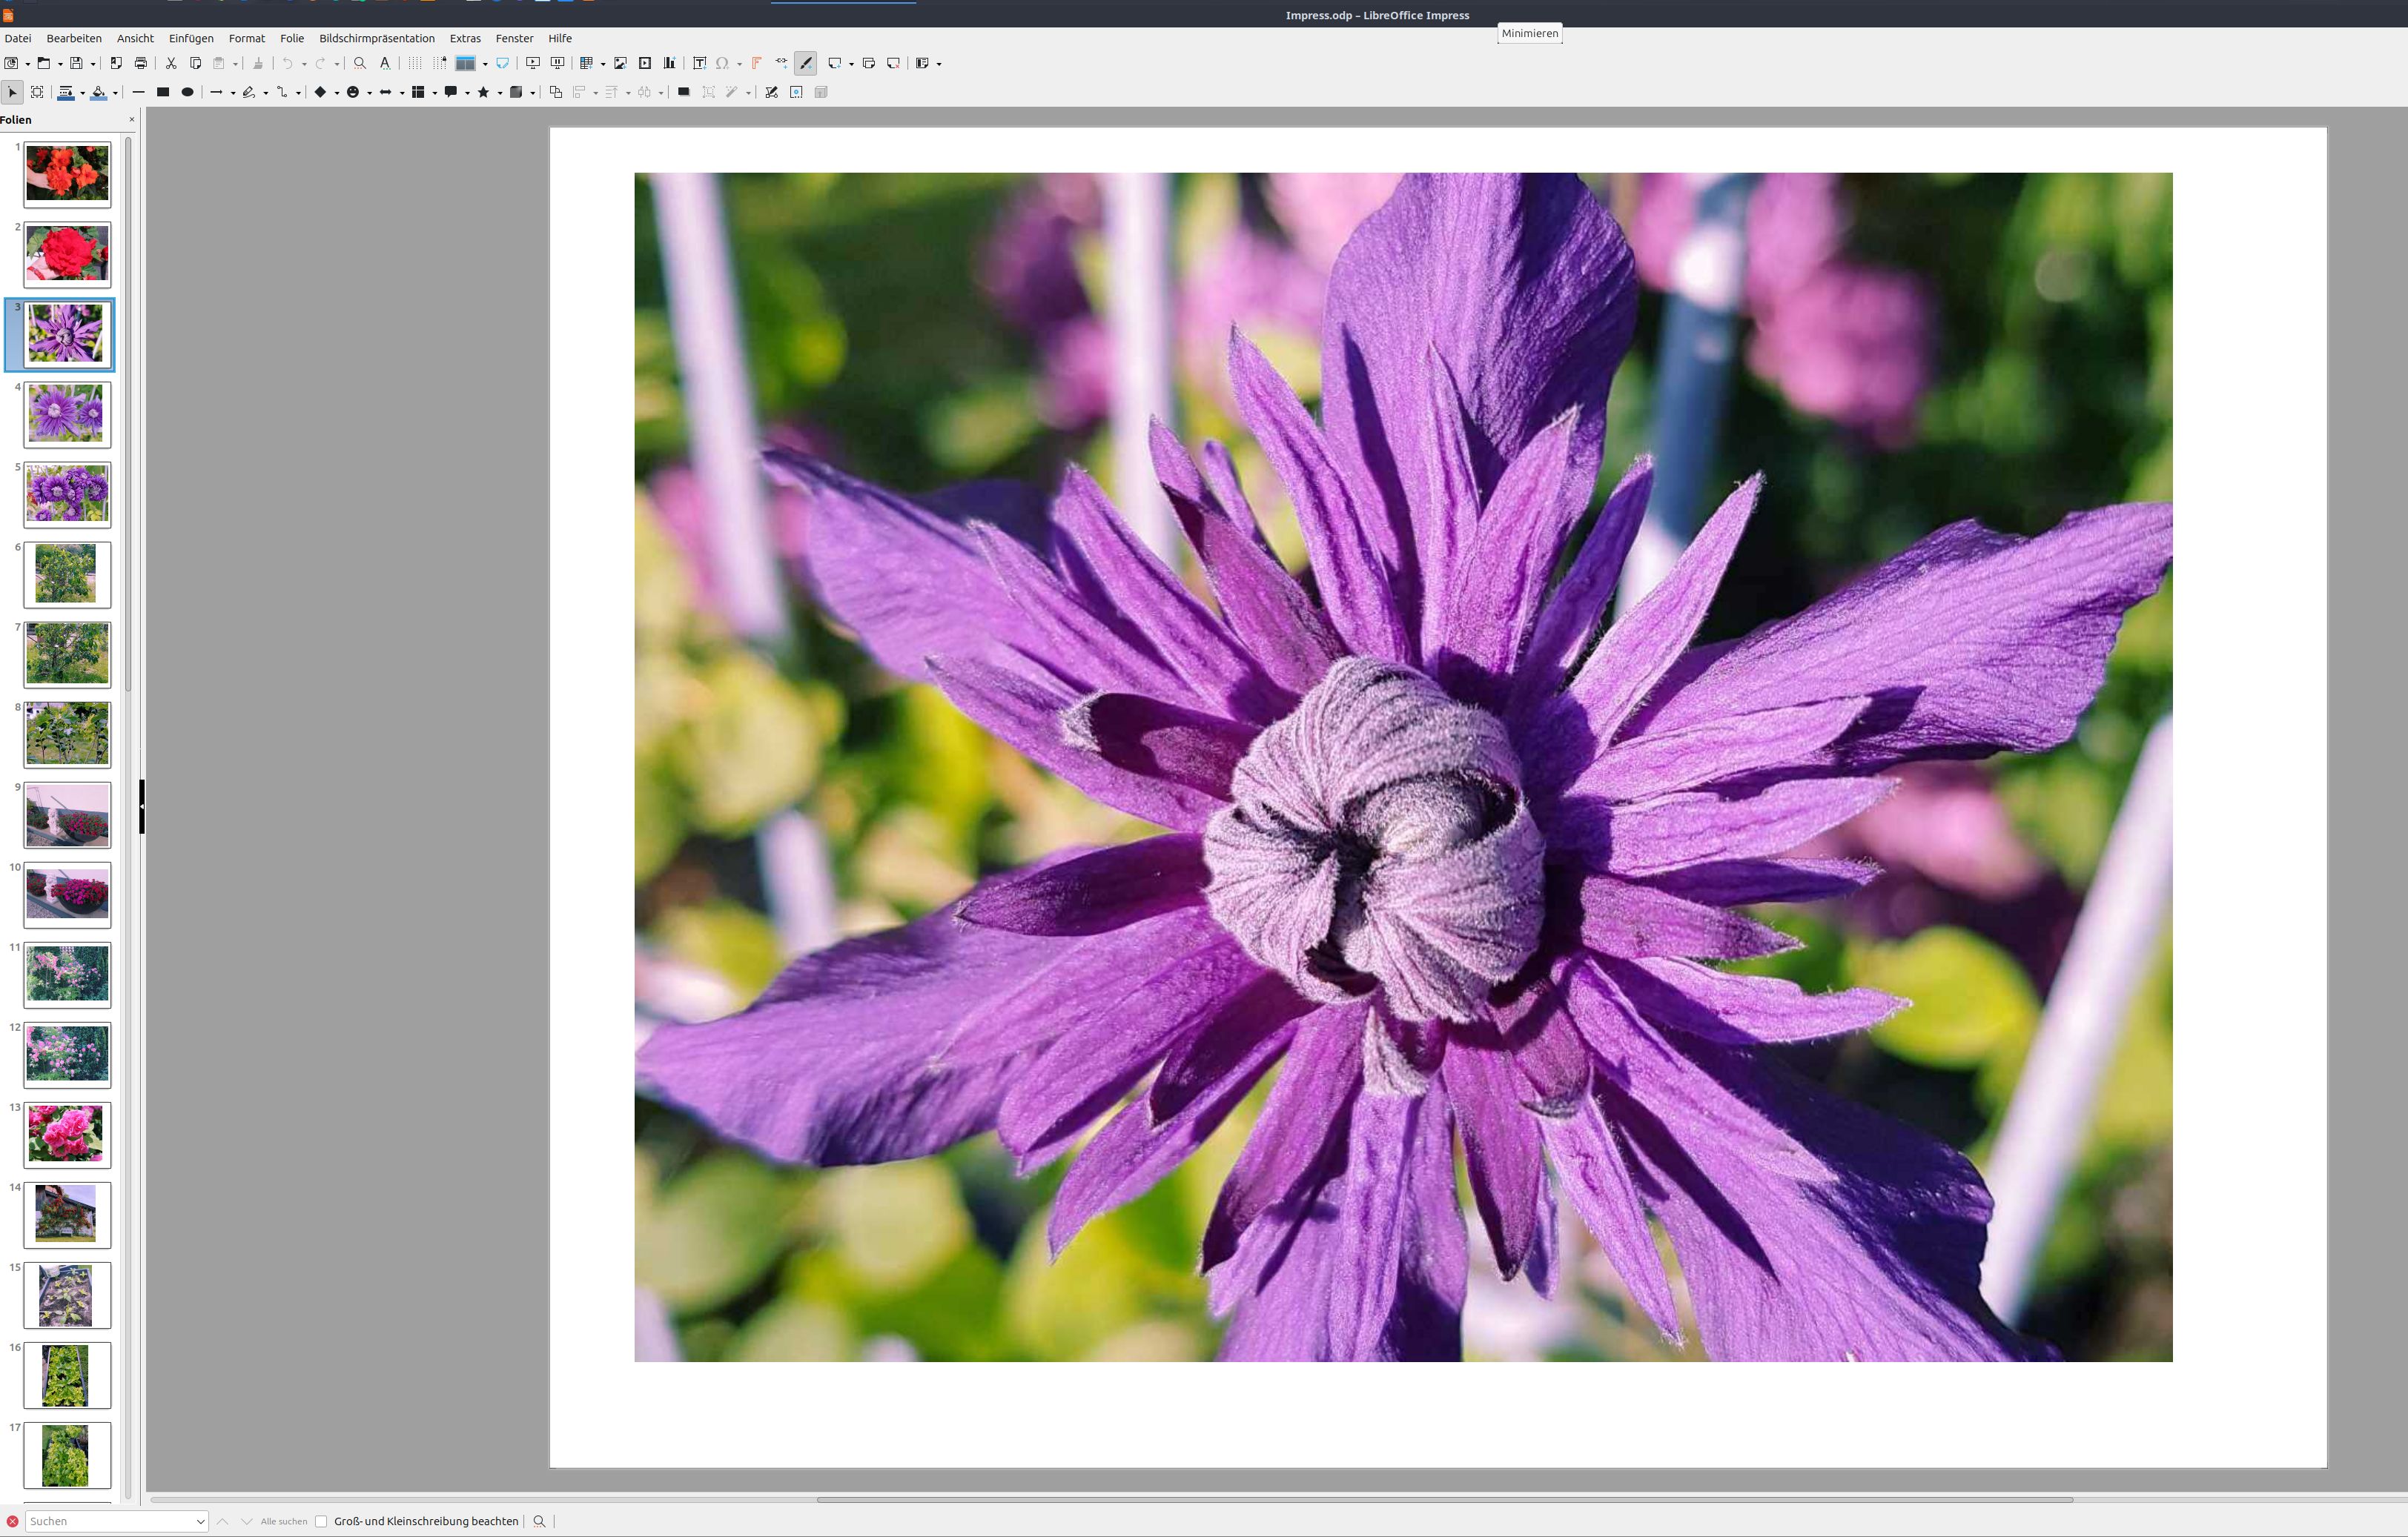
Task: Open the Einfügen menu
Action: tap(191, 38)
